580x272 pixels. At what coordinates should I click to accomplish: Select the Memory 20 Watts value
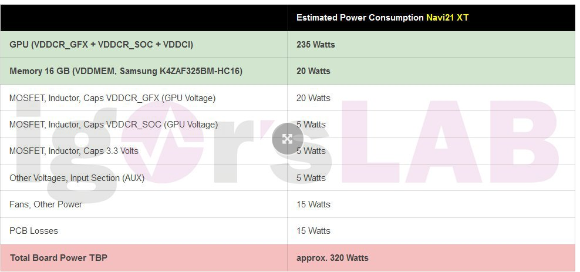(x=313, y=71)
